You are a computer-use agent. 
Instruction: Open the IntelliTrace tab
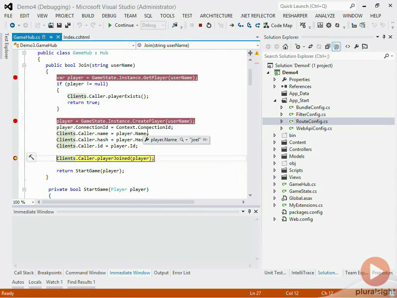(x=302, y=273)
